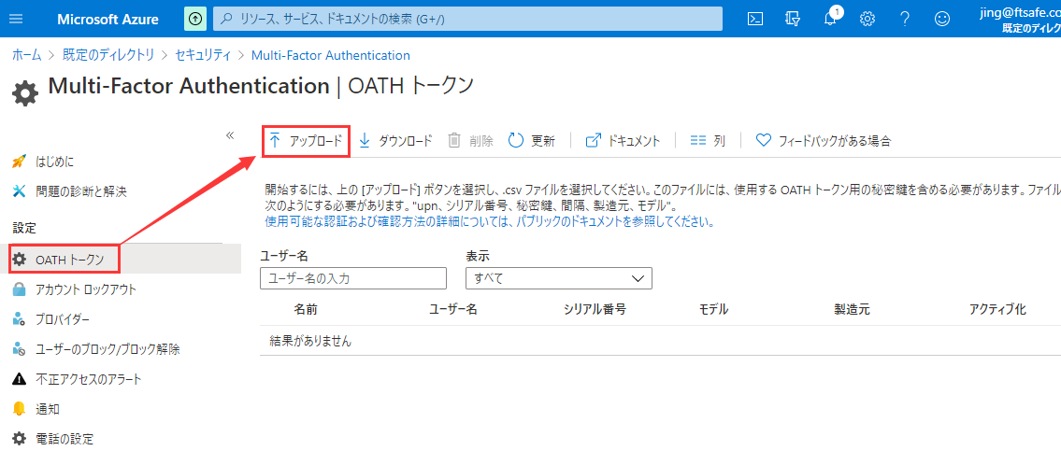Screen dimensions: 1061x465
Task: Open Cloud Shell from the top bar
Action: [756, 19]
